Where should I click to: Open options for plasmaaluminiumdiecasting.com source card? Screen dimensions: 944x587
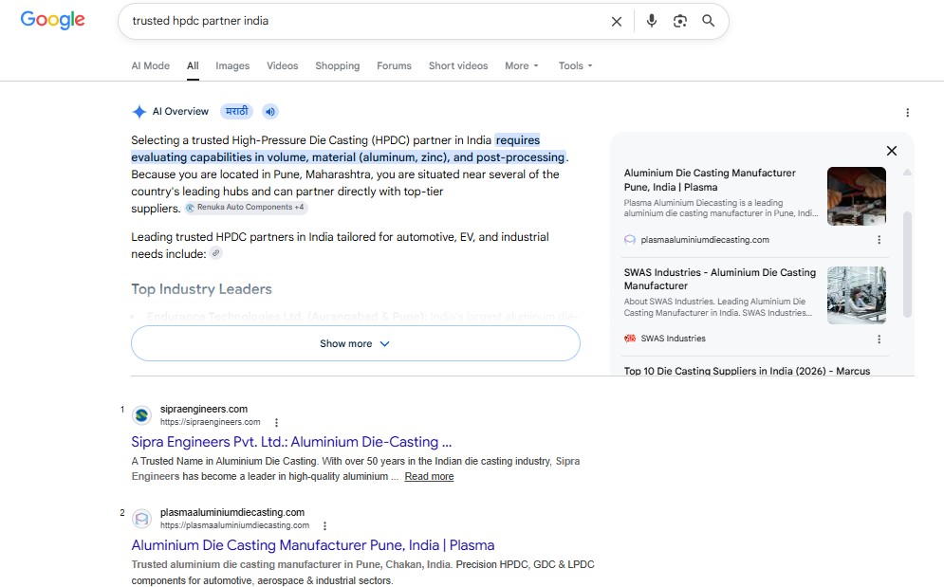click(879, 240)
